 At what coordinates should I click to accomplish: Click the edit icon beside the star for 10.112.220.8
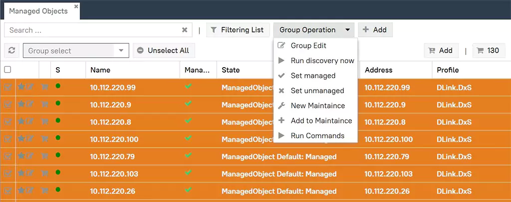[30, 122]
